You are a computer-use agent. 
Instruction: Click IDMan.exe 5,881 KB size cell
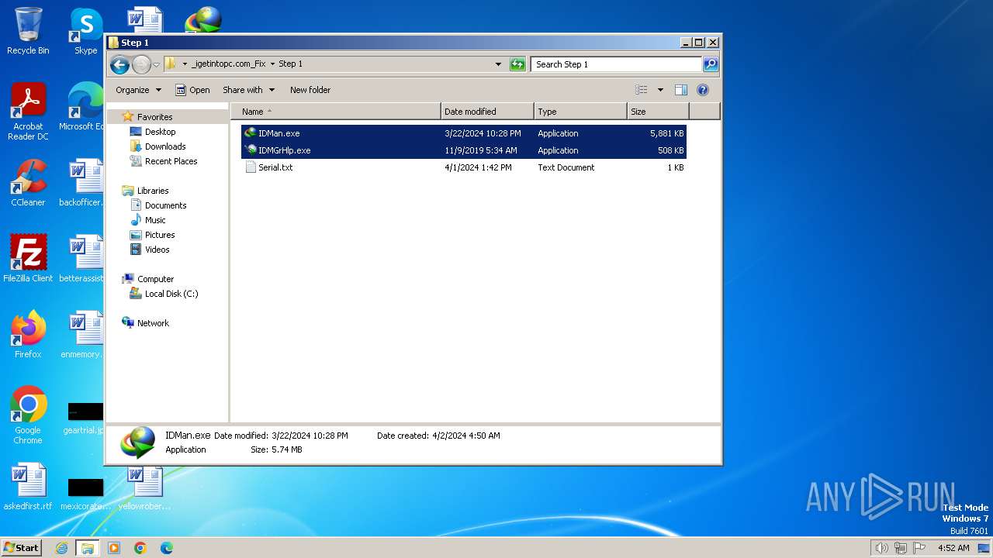[x=667, y=133]
